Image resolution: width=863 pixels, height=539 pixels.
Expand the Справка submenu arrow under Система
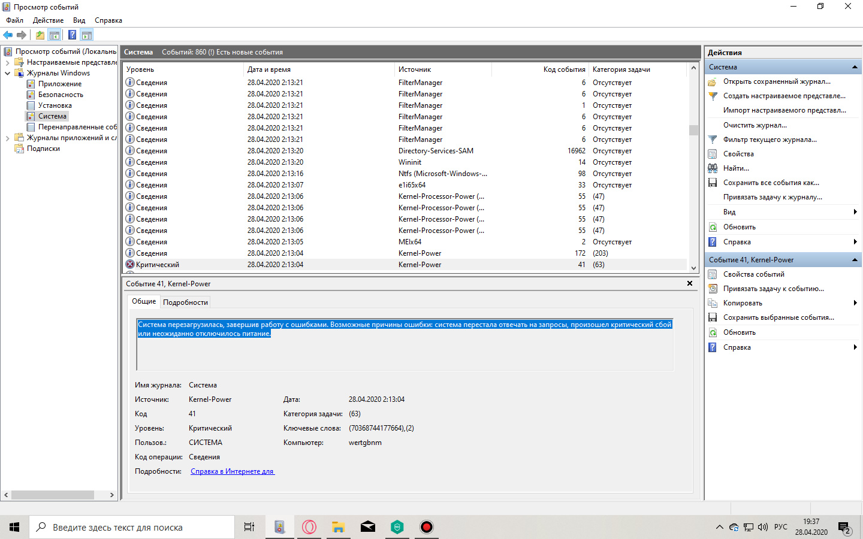[855, 242]
